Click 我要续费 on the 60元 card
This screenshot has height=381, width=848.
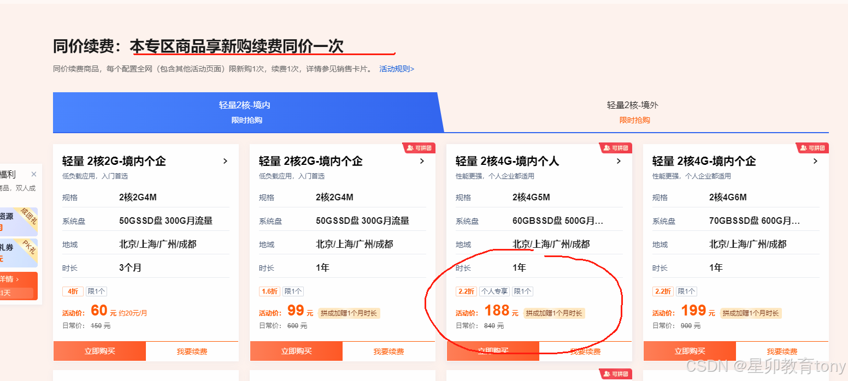click(x=192, y=351)
